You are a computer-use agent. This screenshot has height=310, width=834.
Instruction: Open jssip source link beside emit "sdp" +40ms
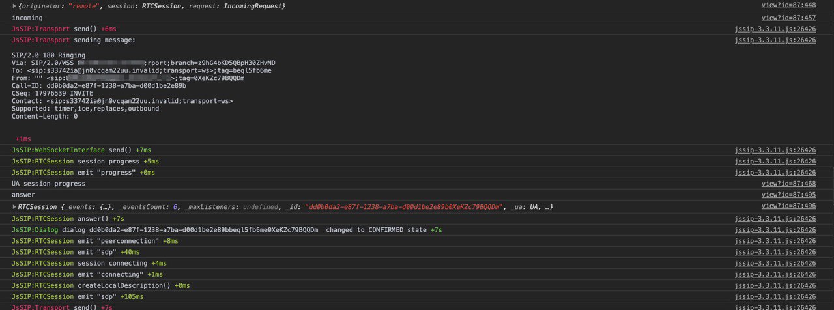coord(775,252)
